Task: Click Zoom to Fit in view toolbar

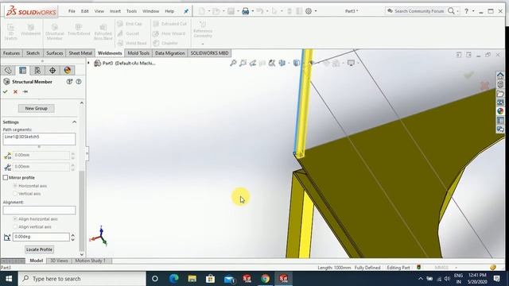Action: (233, 63)
